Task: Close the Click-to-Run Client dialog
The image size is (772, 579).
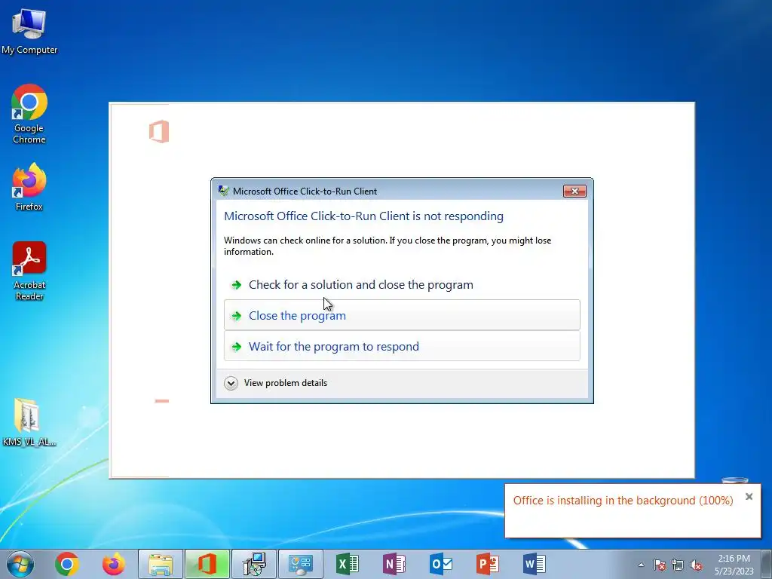Action: (574, 191)
